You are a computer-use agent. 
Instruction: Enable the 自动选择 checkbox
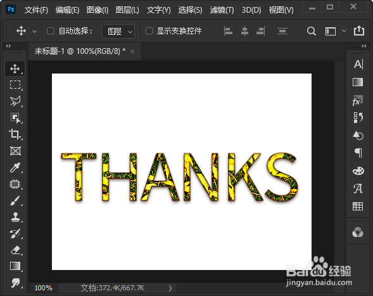click(51, 31)
